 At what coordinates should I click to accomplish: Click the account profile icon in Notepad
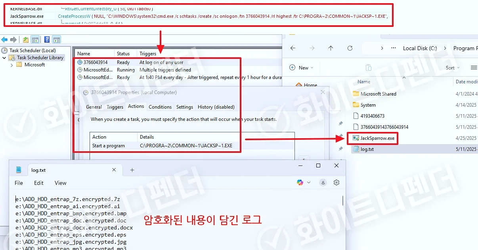pos(323,182)
